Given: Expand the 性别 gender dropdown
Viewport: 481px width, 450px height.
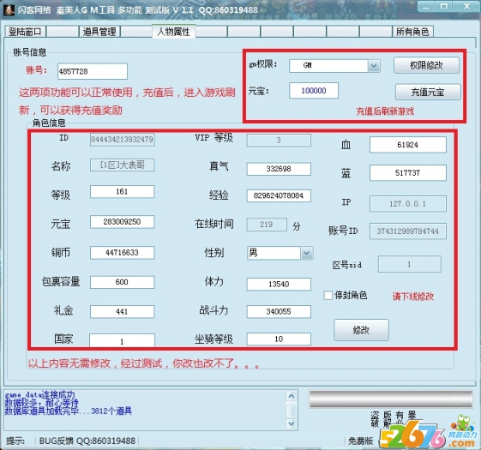Looking at the screenshot, I should tap(306, 253).
